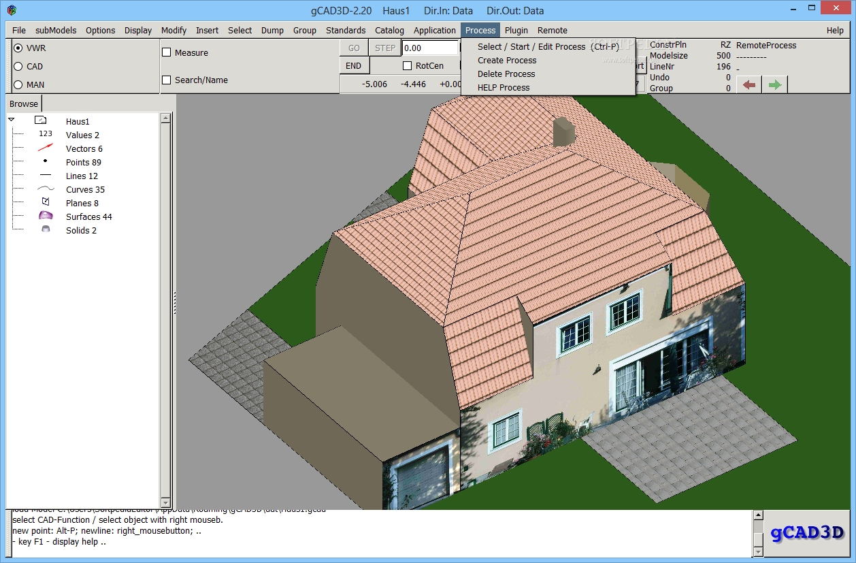This screenshot has height=563, width=856.
Task: Toggle the RotCen checkbox
Action: pos(408,66)
